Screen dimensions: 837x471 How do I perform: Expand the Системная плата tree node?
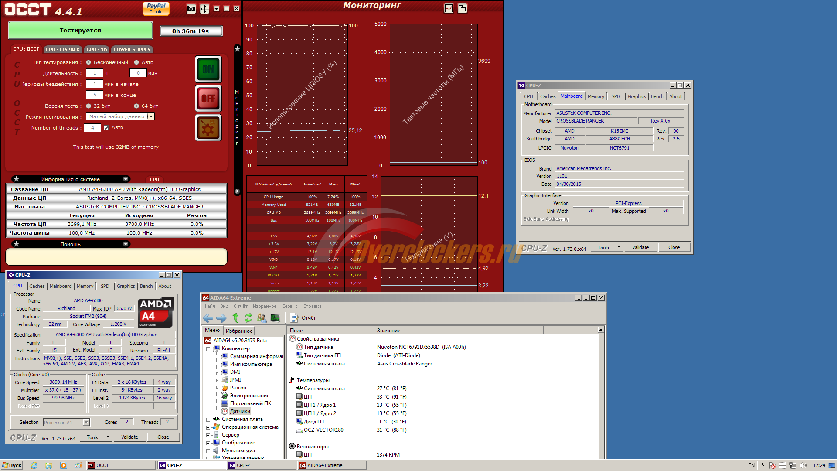[x=208, y=420]
